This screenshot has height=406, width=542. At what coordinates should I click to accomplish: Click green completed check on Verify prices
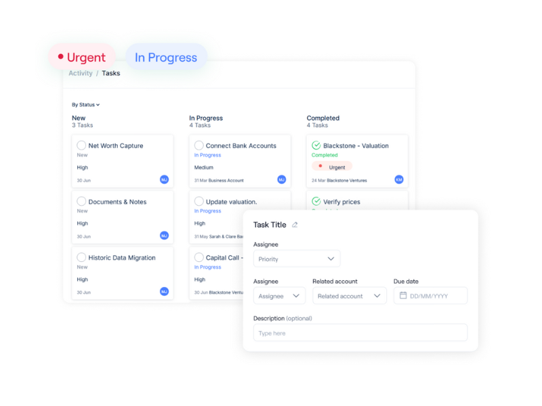point(316,202)
